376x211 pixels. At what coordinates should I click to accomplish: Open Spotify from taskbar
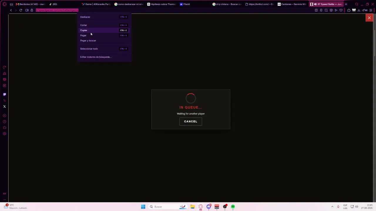(233, 207)
